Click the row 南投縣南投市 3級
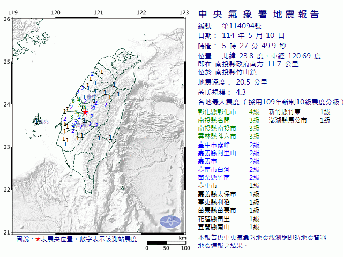Image resolution: width=343 pixels, height=257 pixels. point(229,128)
